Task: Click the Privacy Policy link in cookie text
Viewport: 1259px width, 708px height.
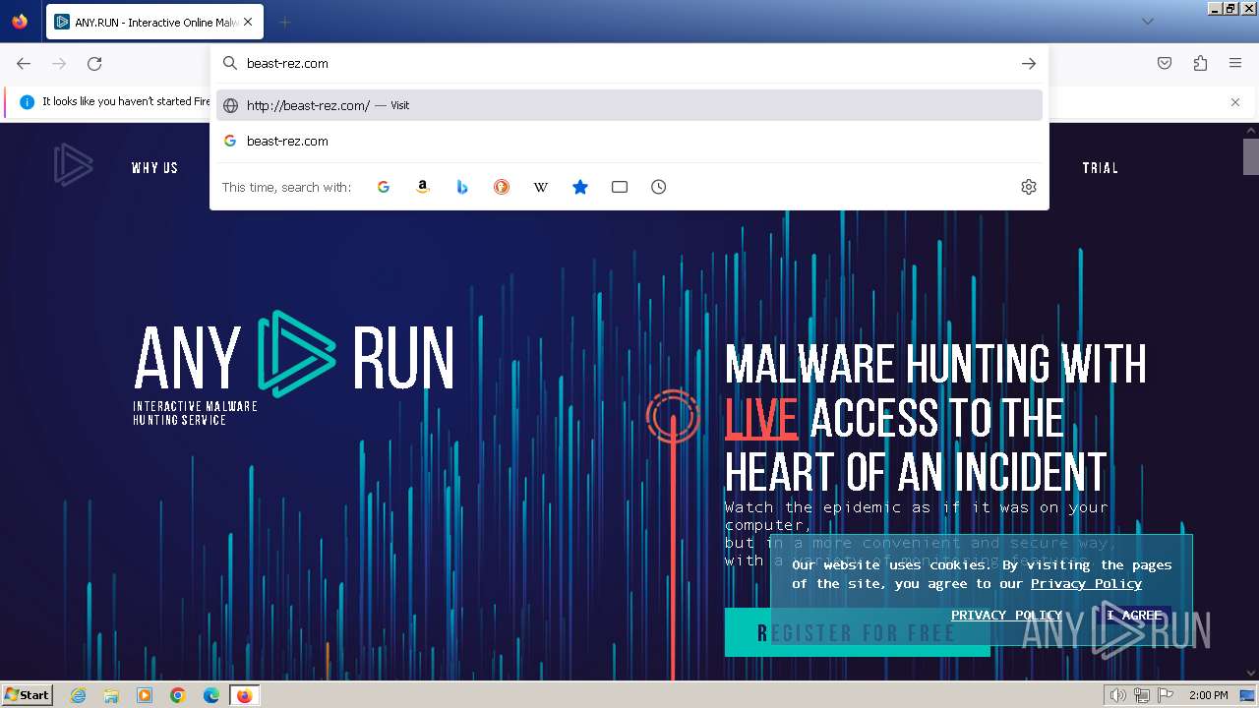Action: [1086, 583]
